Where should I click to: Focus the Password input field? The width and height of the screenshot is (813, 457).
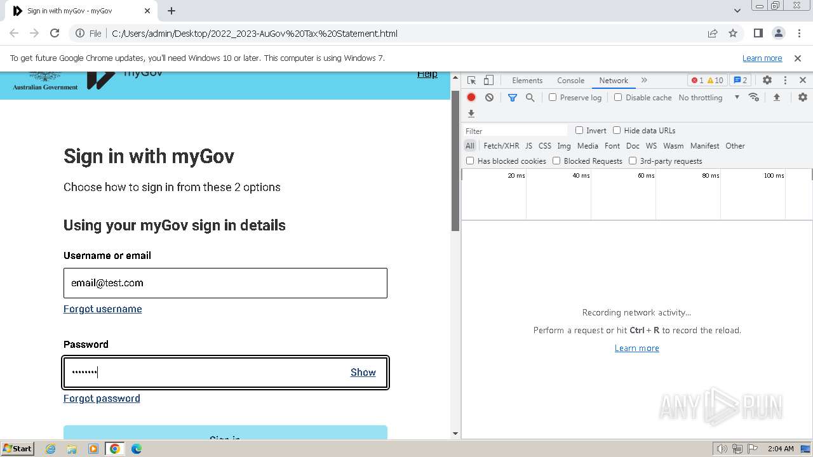coord(225,373)
